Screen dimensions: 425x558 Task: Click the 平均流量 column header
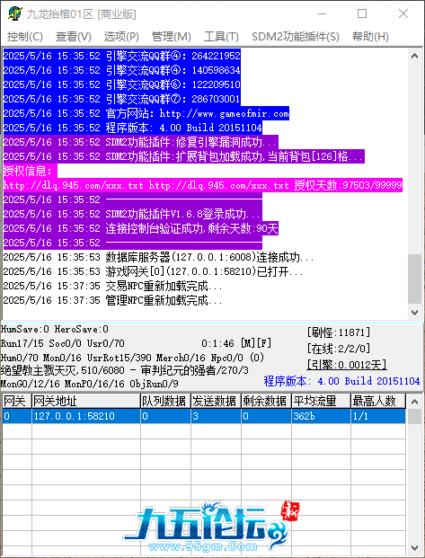[x=321, y=401]
